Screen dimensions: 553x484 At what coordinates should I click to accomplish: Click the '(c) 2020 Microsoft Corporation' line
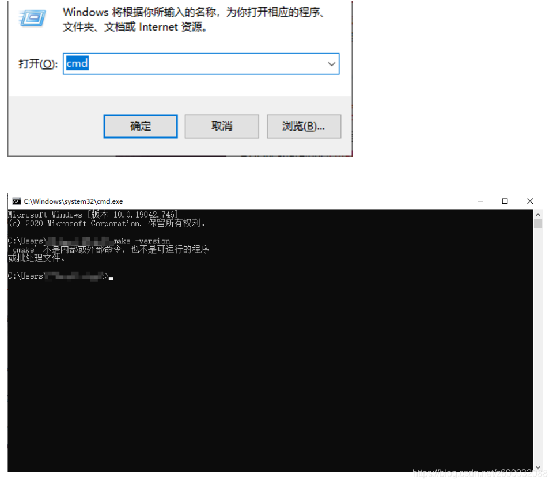pyautogui.click(x=107, y=223)
